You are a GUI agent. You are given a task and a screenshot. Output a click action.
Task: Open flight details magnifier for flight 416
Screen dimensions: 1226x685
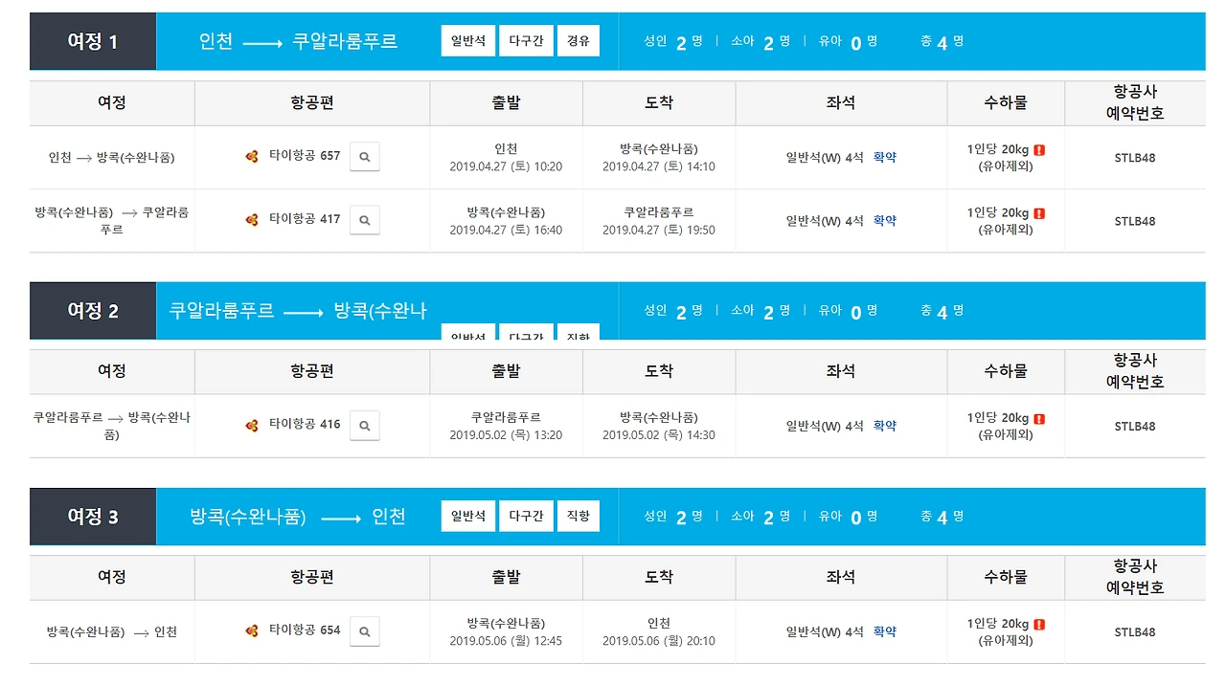point(365,425)
